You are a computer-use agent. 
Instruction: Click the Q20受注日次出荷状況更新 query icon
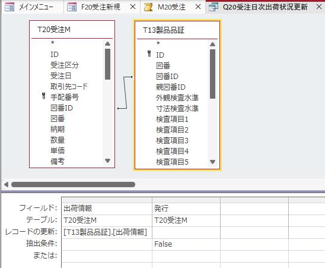[x=214, y=7]
